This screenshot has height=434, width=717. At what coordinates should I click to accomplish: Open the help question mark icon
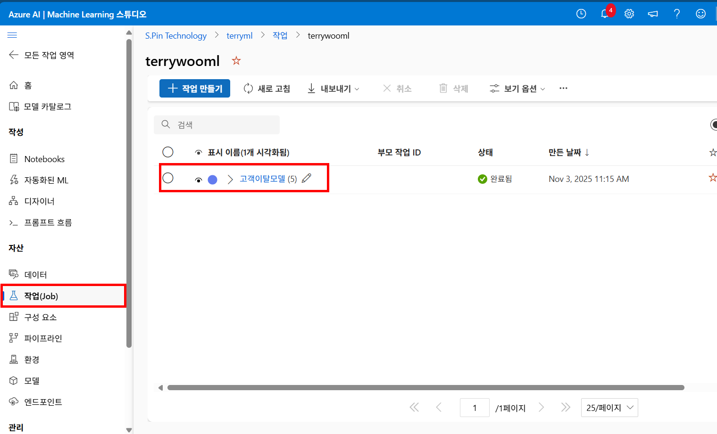tap(677, 14)
